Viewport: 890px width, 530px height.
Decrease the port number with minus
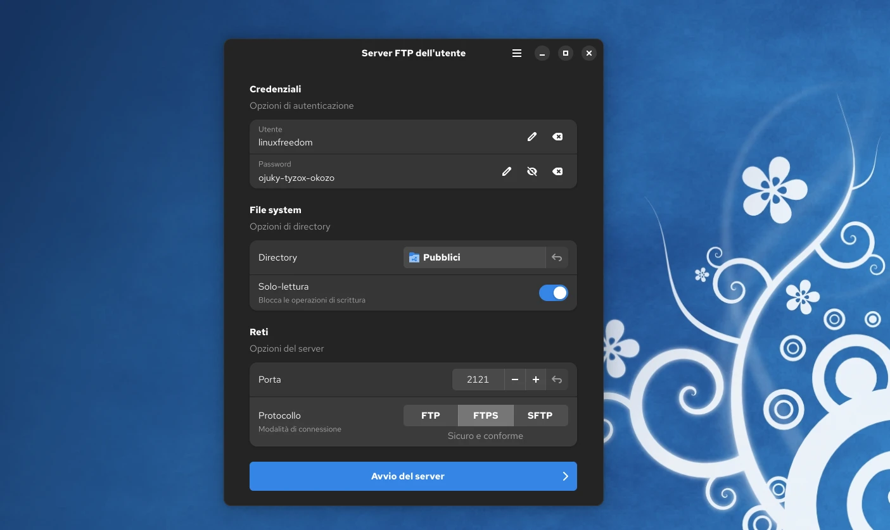[515, 379]
